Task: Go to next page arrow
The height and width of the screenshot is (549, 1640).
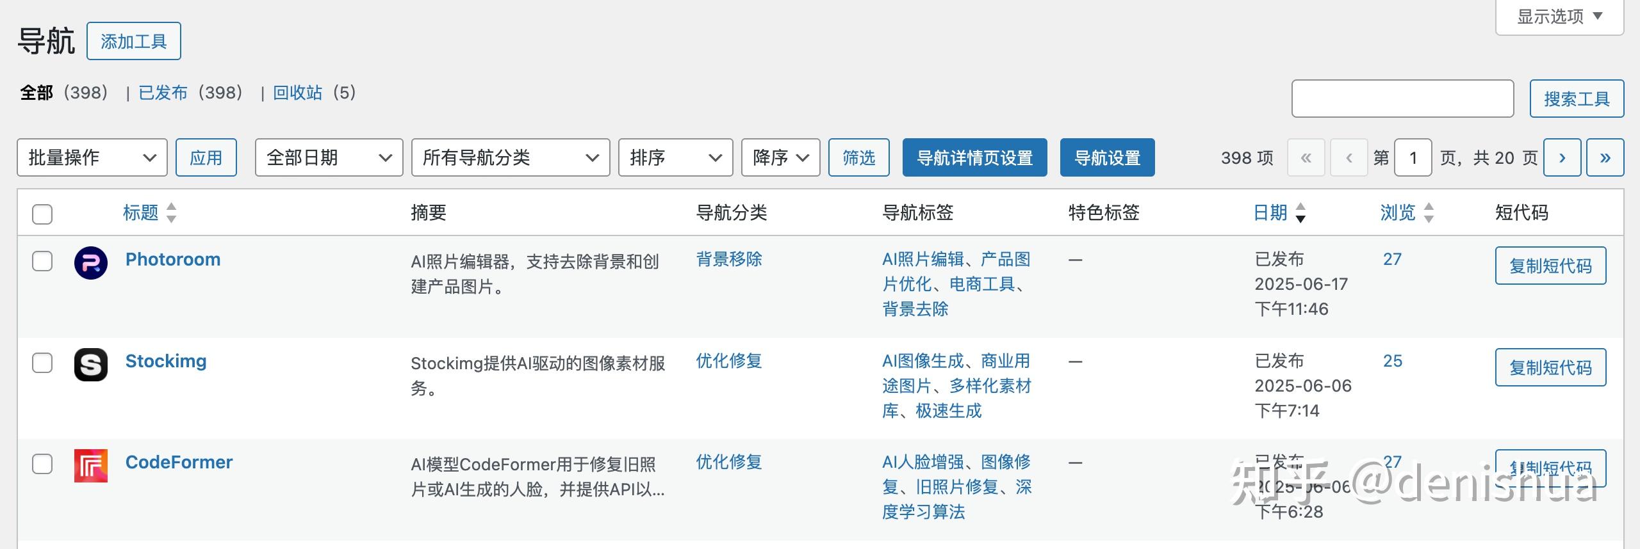Action: click(1562, 157)
